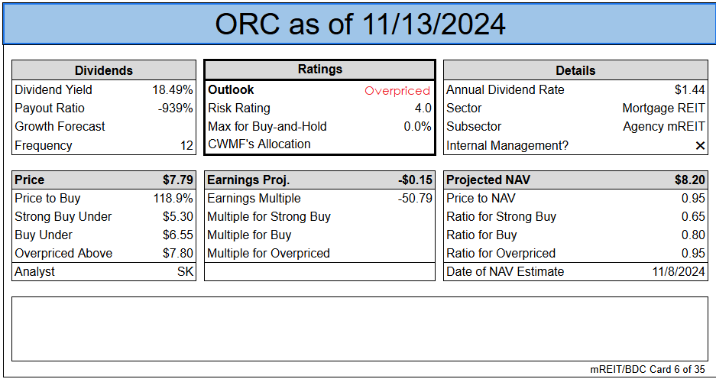Screen dimensions: 716x379
Task: Click the Payout Ratio -939% value
Action: (175, 108)
